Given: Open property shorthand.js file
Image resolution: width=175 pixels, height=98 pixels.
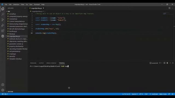Looking at the screenshot, I should coord(17,46).
